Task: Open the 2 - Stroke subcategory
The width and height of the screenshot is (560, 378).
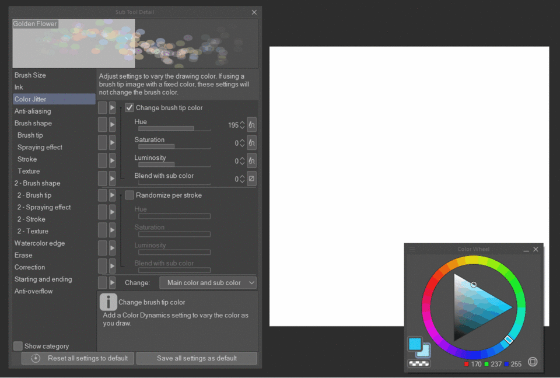Action: [x=54, y=219]
